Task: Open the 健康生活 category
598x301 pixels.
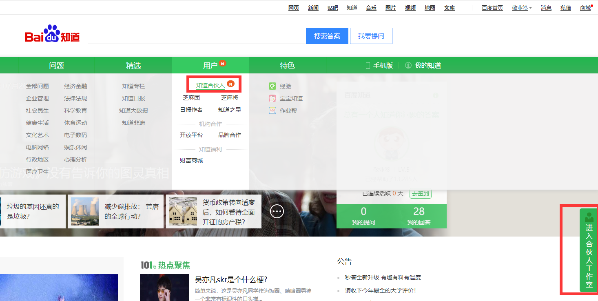Action: (x=37, y=123)
